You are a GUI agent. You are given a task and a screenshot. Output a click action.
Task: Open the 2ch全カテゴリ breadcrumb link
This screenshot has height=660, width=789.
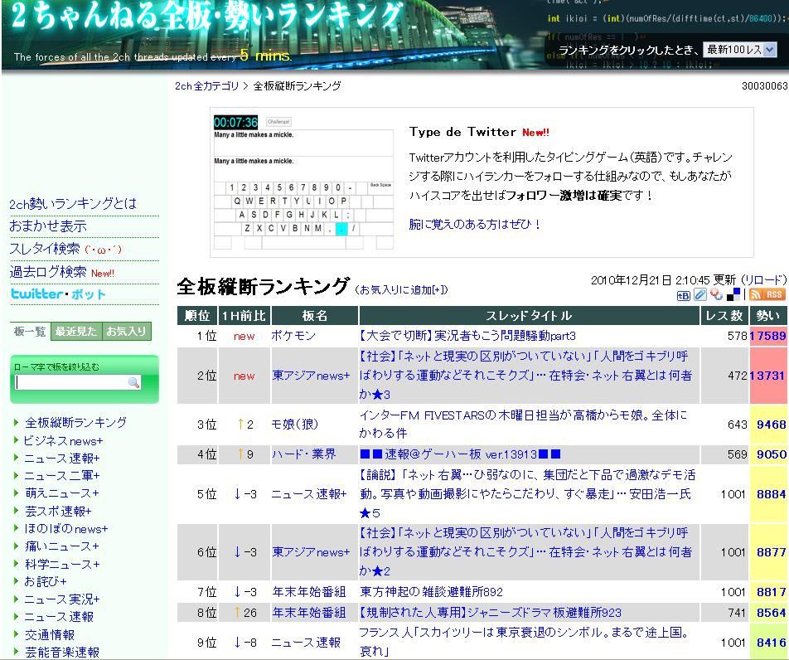[207, 86]
